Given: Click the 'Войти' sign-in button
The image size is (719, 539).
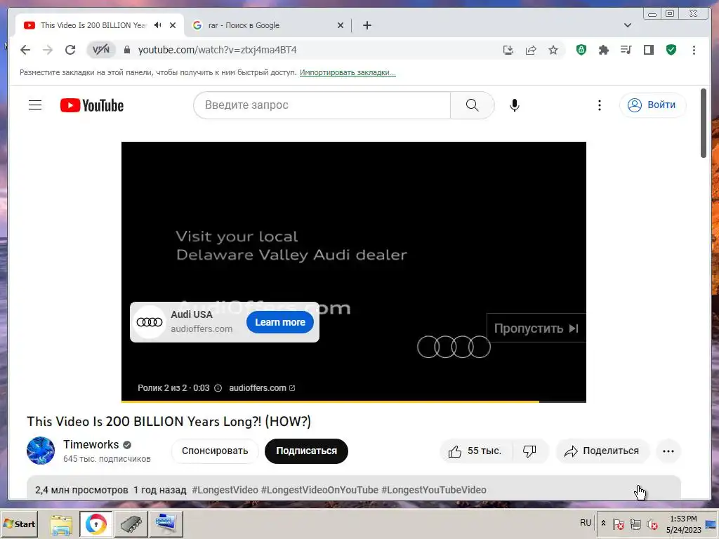Looking at the screenshot, I should tap(652, 105).
